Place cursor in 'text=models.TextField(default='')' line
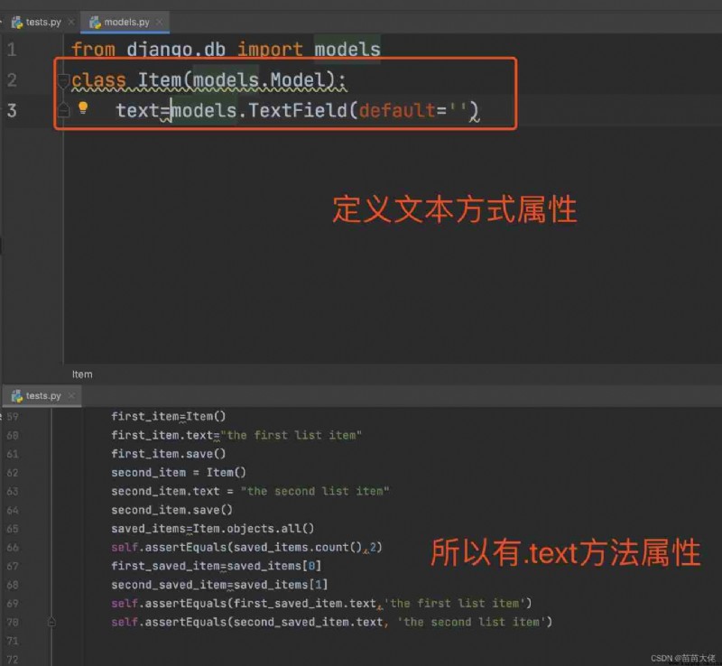This screenshot has width=722, height=666. click(x=298, y=111)
